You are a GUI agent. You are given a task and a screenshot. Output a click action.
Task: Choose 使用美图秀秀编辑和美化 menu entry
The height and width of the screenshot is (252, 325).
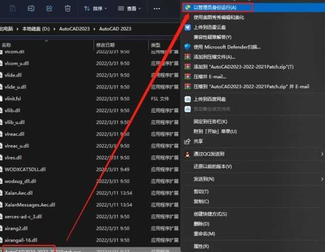219,17
